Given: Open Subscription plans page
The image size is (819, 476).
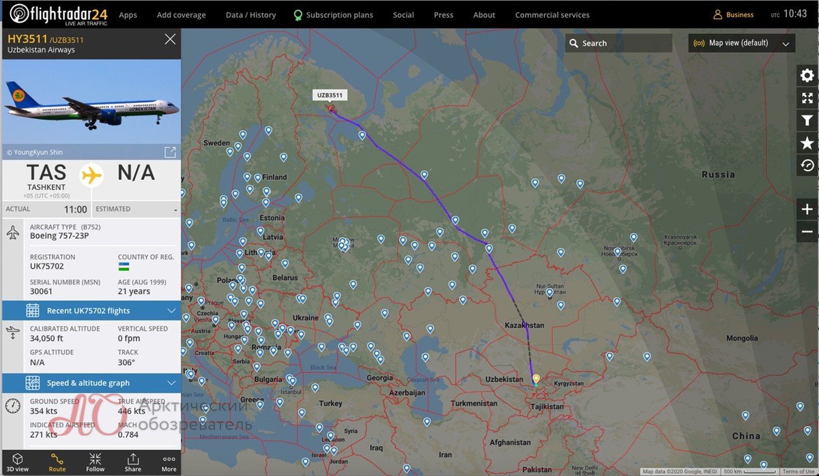Looking at the screenshot, I should 340,15.
